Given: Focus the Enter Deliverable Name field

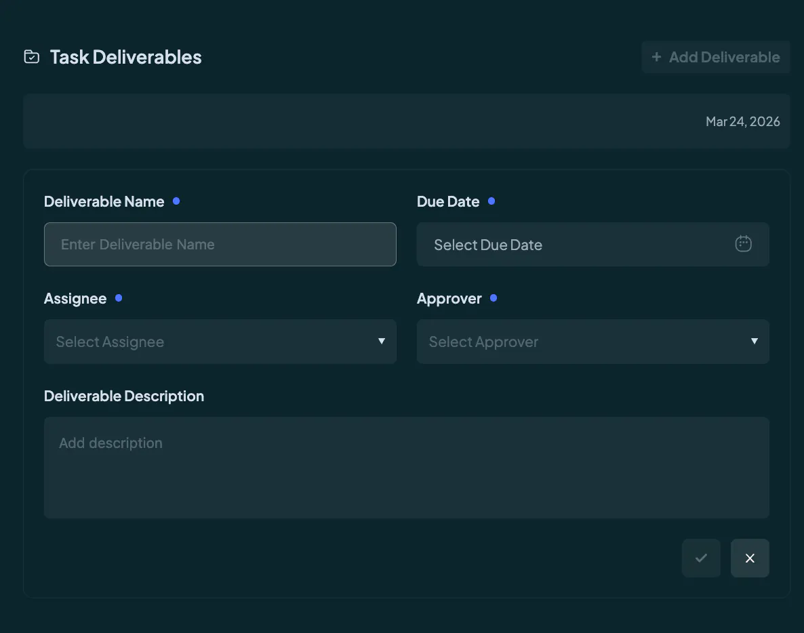Looking at the screenshot, I should click(220, 244).
